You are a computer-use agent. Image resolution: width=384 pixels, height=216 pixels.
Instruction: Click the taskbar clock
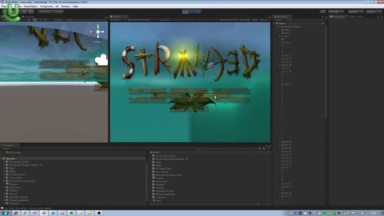click(373, 214)
